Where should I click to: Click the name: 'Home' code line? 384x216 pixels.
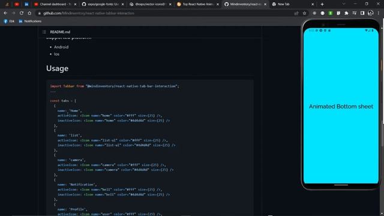point(70,110)
